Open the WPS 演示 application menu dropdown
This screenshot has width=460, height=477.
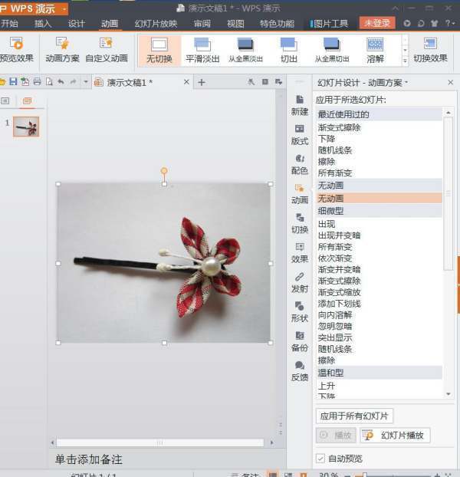tap(64, 9)
